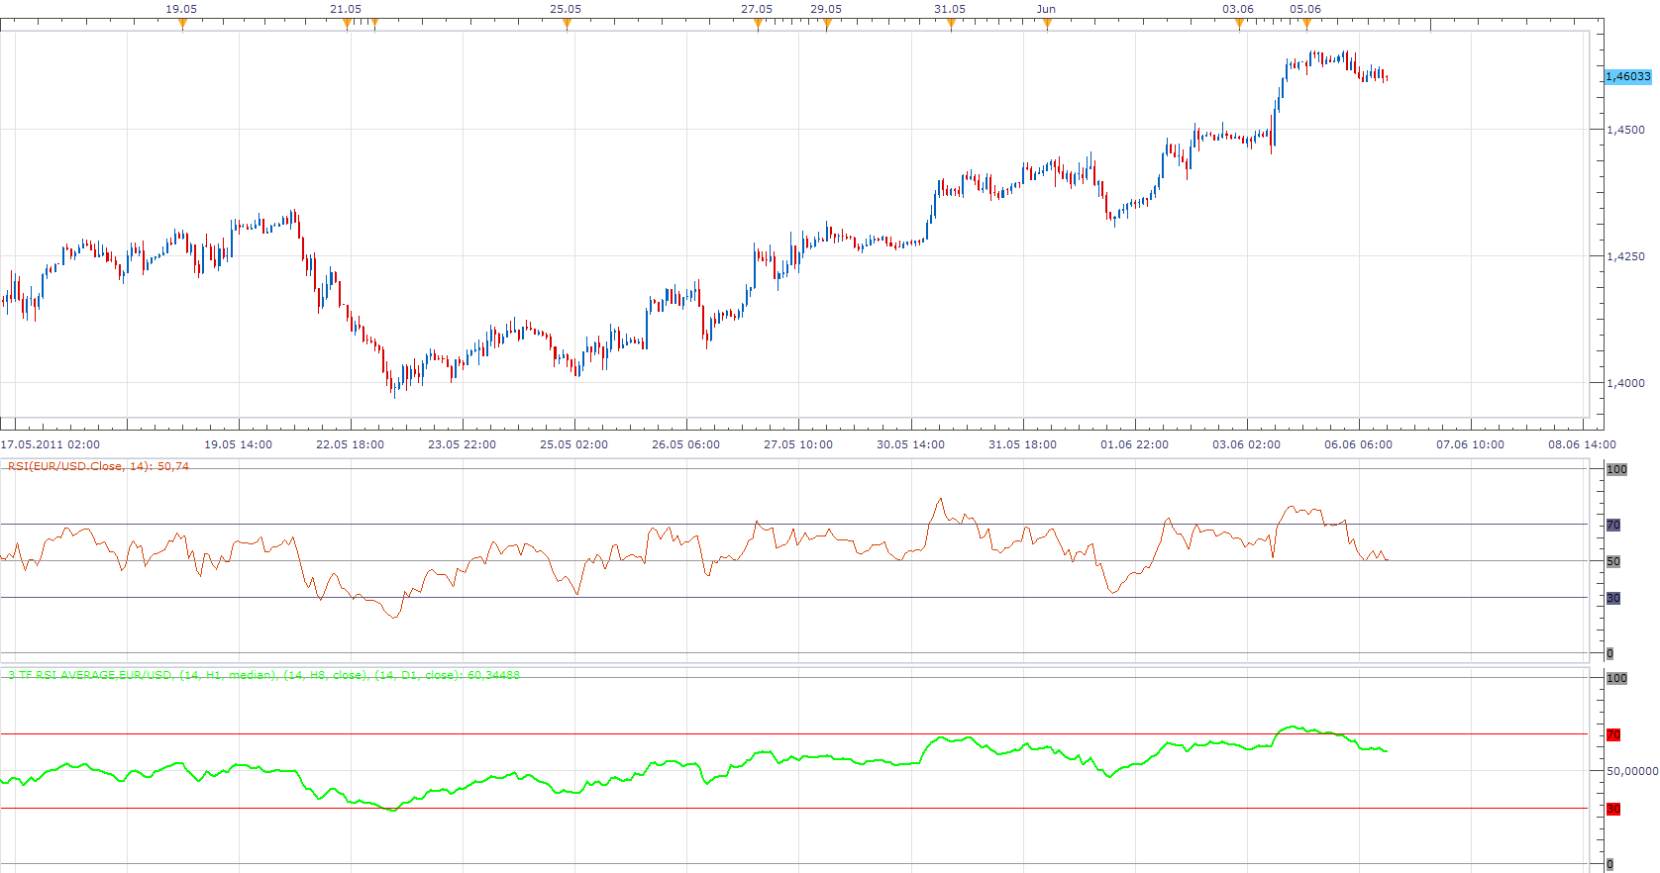Click the 30.05 14:00 time axis label
Screen dimensions: 1660x873
click(x=910, y=444)
